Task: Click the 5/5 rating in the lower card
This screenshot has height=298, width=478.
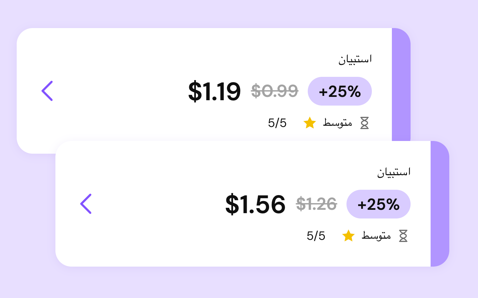Action: [x=316, y=236]
